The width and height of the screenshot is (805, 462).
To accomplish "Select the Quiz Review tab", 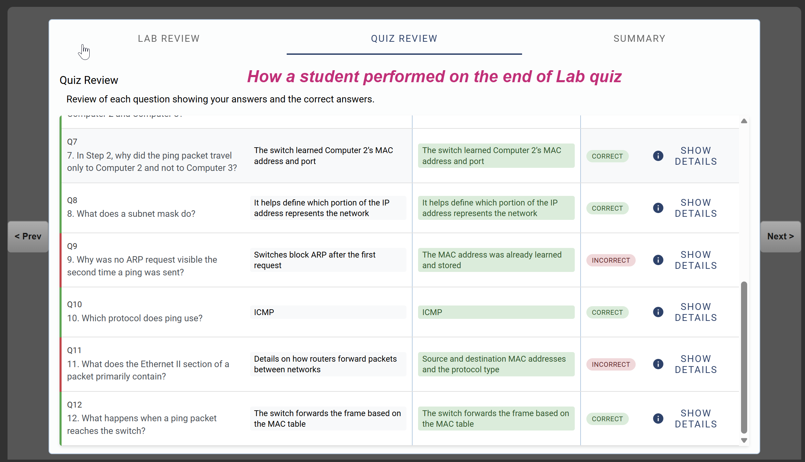I will pyautogui.click(x=404, y=39).
